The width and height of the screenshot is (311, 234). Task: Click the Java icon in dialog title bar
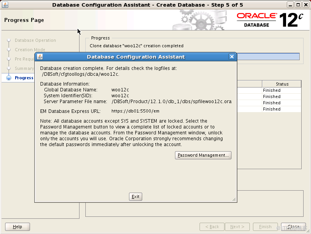pos(40,57)
